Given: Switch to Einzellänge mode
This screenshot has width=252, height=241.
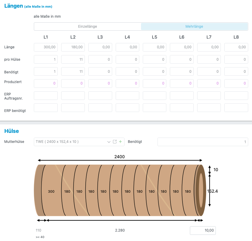Looking at the screenshot, I should coord(87,27).
